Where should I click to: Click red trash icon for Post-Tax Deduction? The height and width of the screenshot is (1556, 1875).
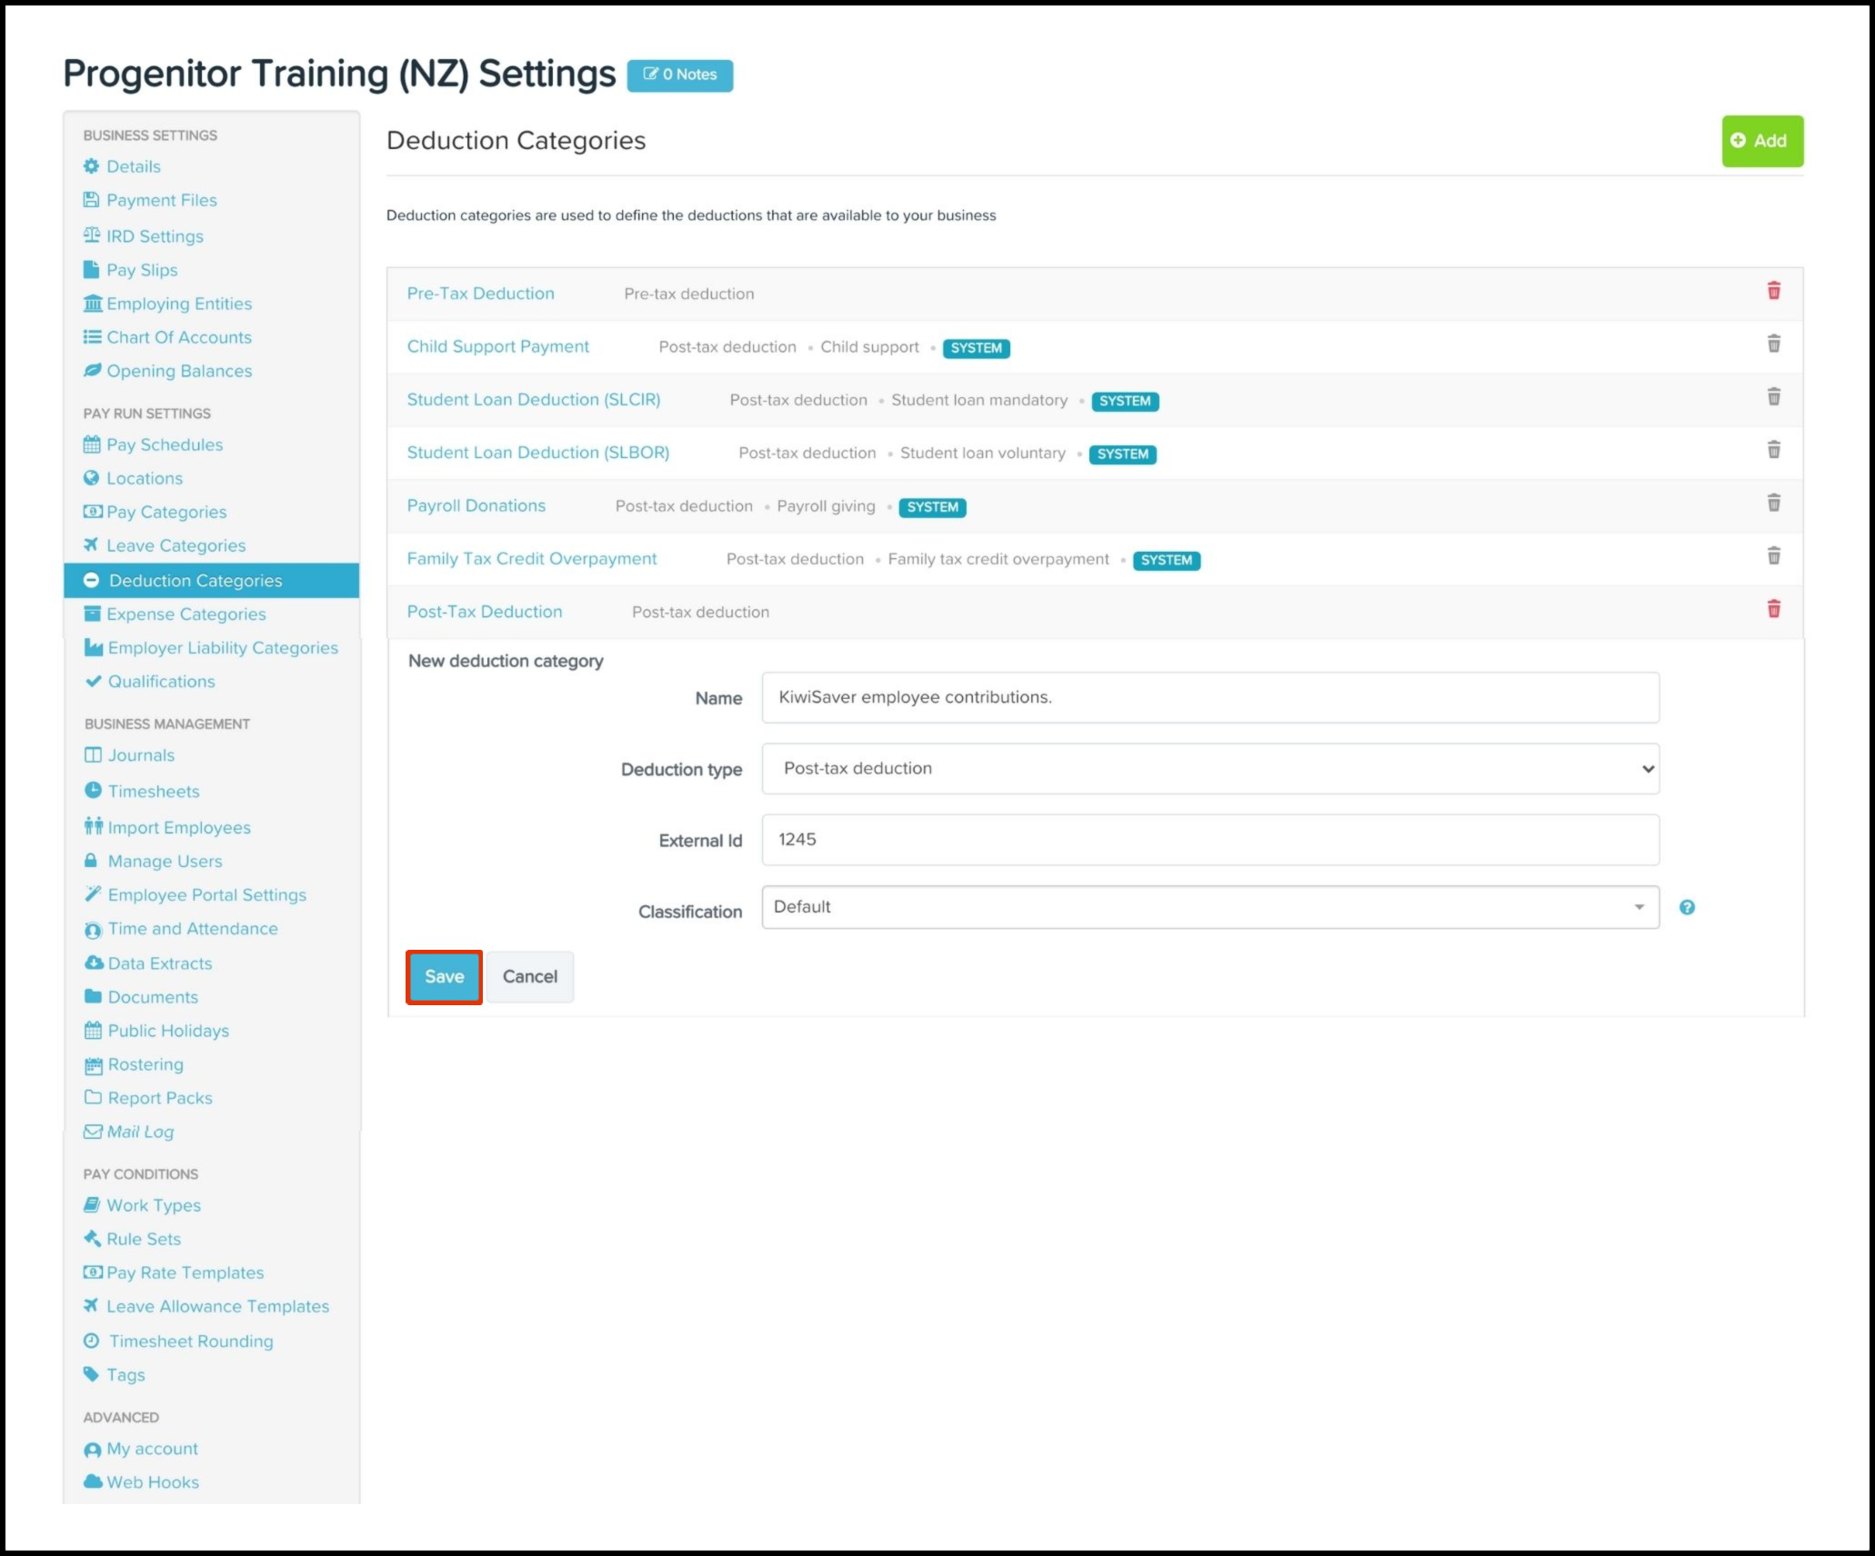click(1773, 609)
